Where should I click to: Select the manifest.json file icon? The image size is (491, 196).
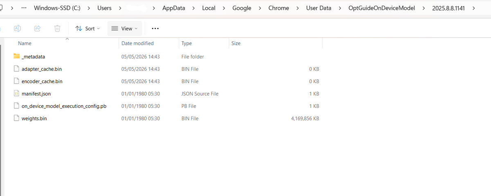pyautogui.click(x=17, y=93)
